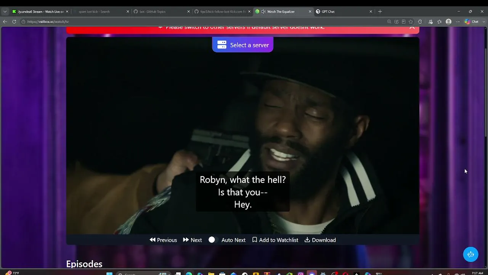Go to the Previous episode

163,240
